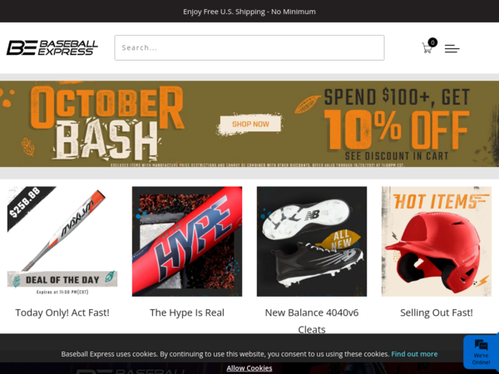Click the Shop Now banner button
This screenshot has height=374, width=499.
pyautogui.click(x=250, y=124)
